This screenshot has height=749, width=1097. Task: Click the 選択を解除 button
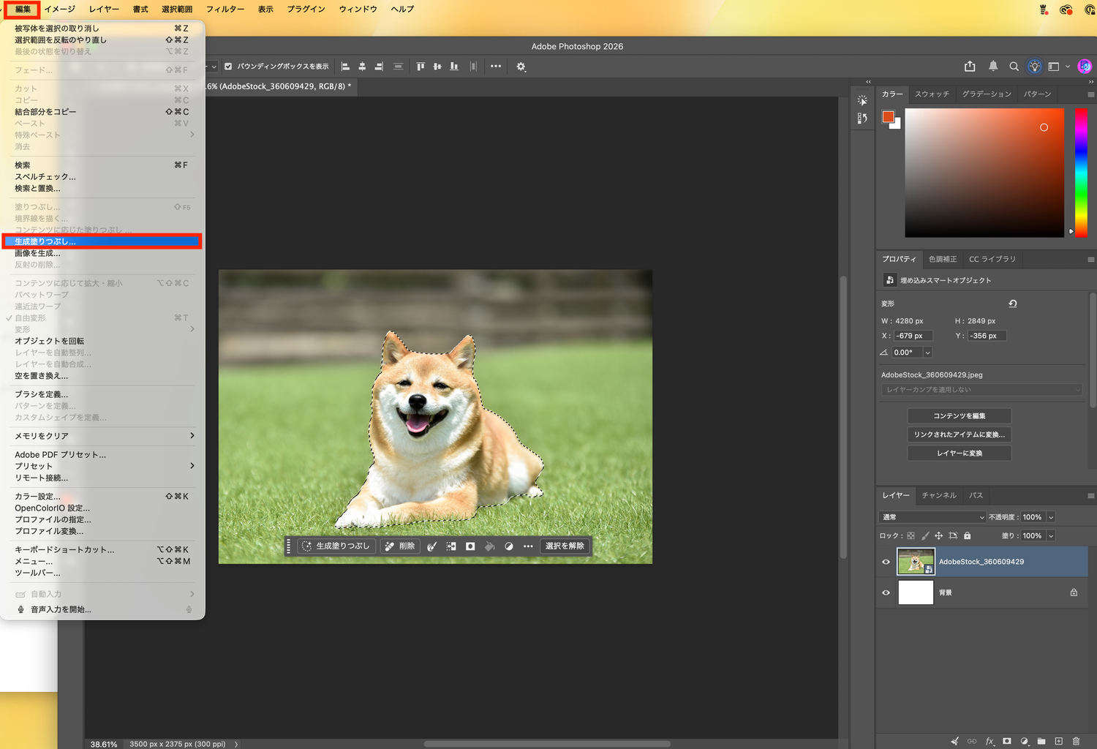pos(565,546)
